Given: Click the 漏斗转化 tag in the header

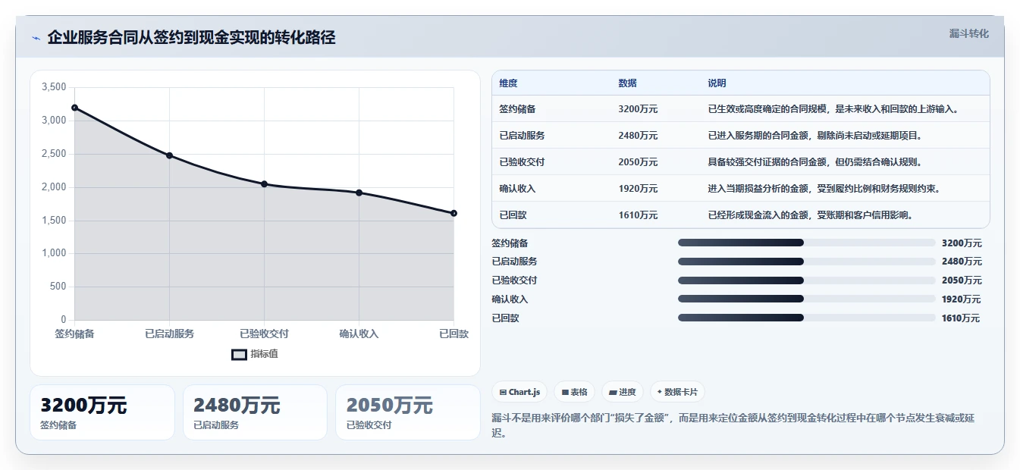Looking at the screenshot, I should point(968,34).
